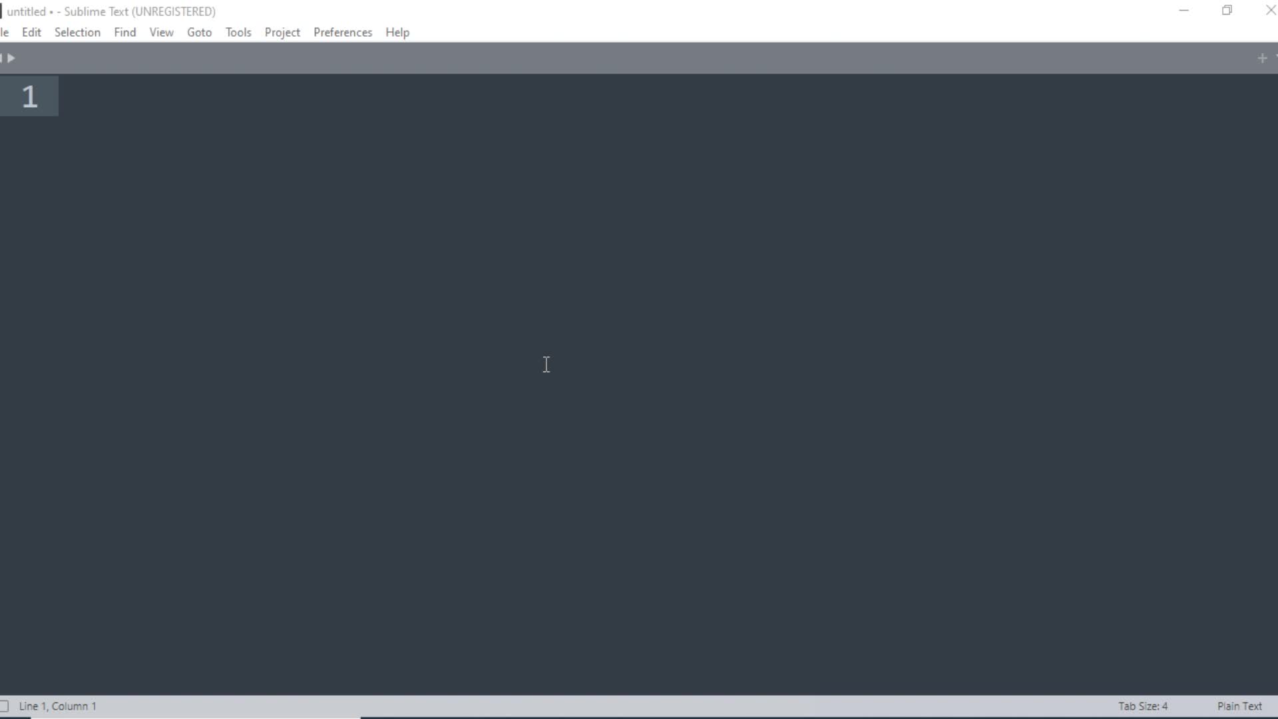
Task: Open the Project menu
Action: (x=282, y=31)
